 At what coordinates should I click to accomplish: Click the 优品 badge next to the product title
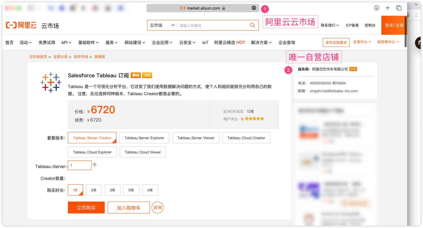tap(147, 75)
